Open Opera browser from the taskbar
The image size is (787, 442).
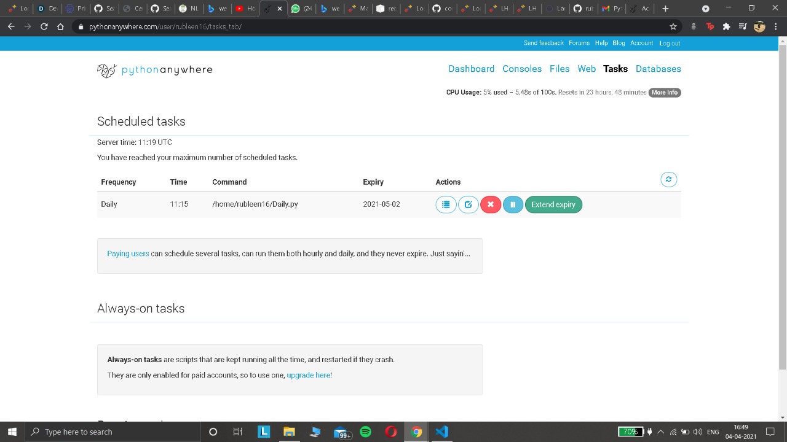(x=391, y=432)
